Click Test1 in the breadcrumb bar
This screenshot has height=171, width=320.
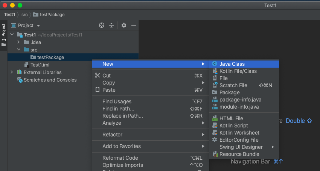[9, 15]
